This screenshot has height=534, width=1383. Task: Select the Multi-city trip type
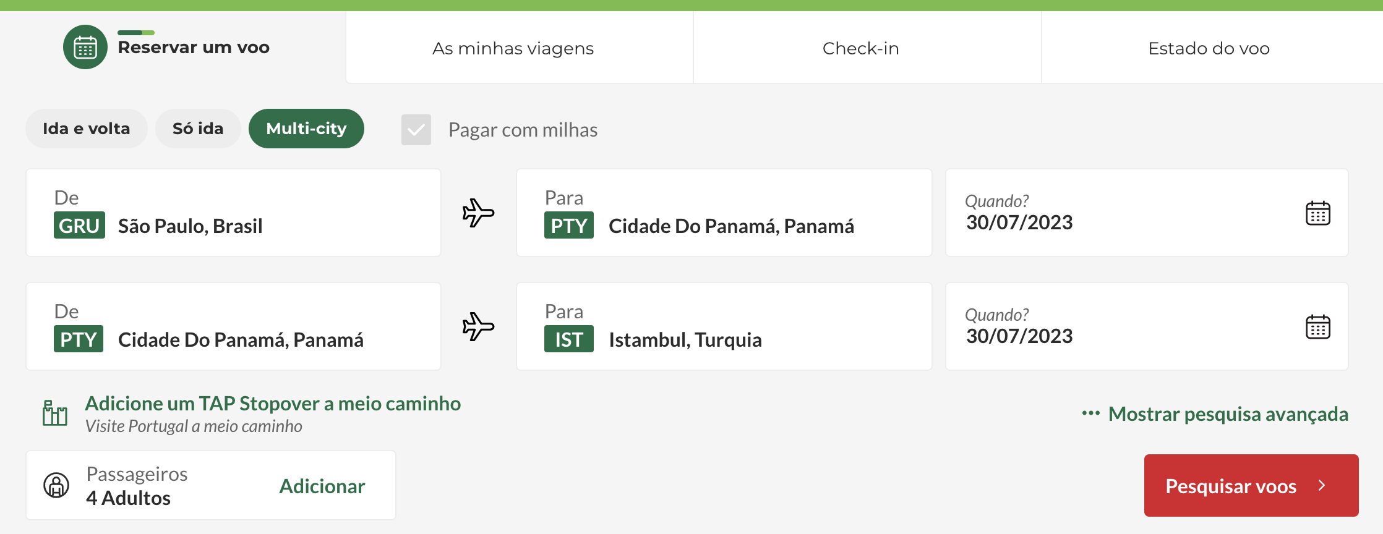point(306,129)
